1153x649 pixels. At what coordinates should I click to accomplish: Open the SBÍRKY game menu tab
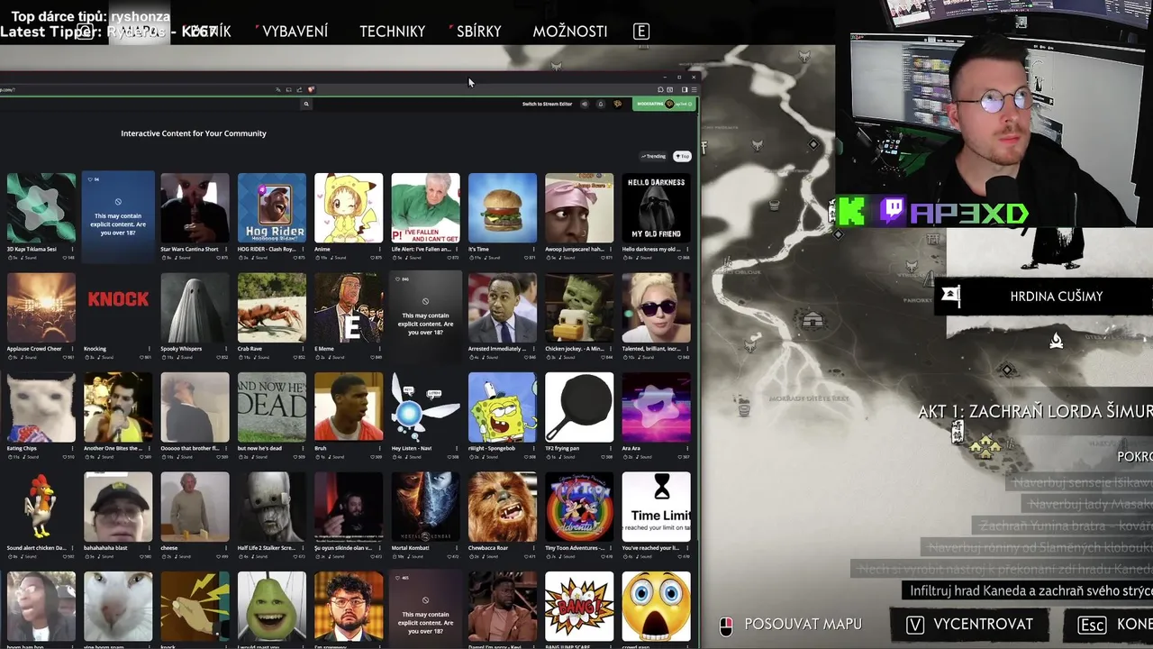click(x=478, y=31)
